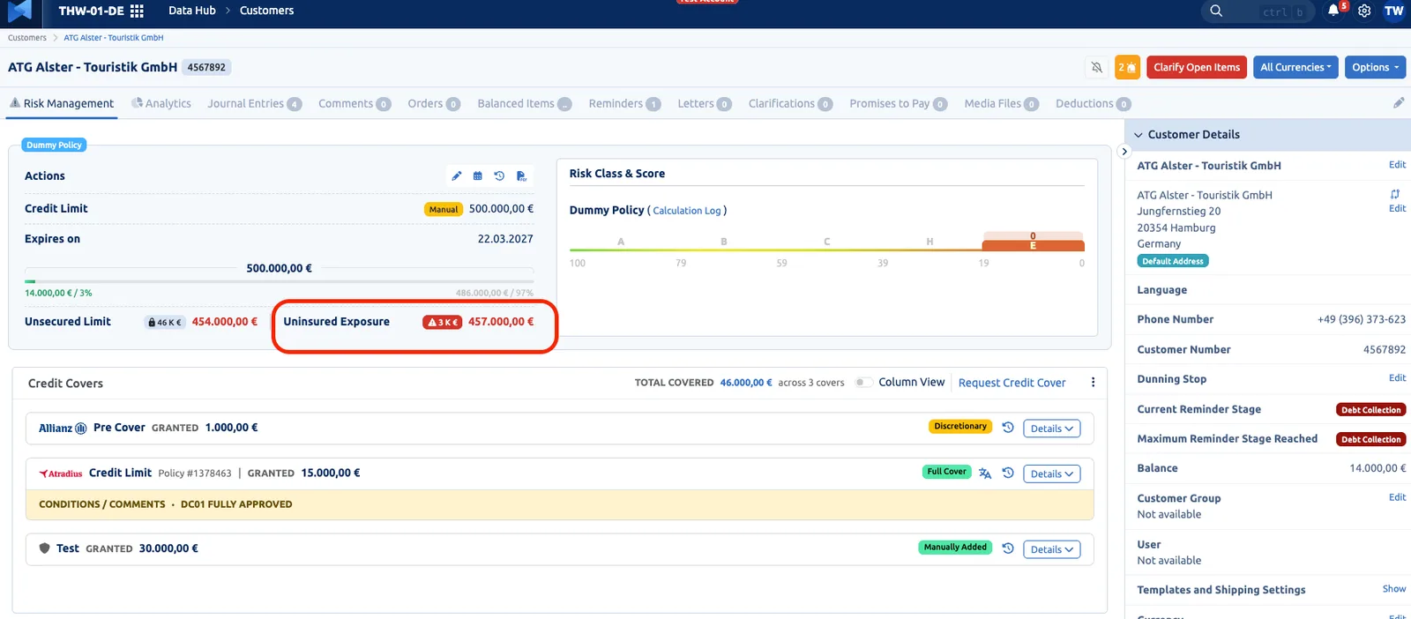Image resolution: width=1411 pixels, height=619 pixels.
Task: Open notifications bell with 5 badge
Action: pos(1334,11)
